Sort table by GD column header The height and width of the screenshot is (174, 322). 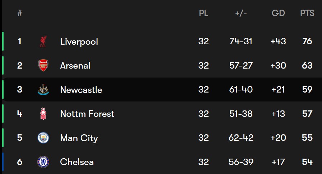(278, 14)
